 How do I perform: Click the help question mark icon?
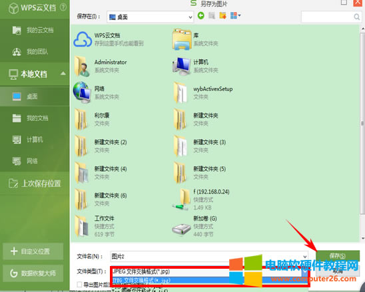63,7
